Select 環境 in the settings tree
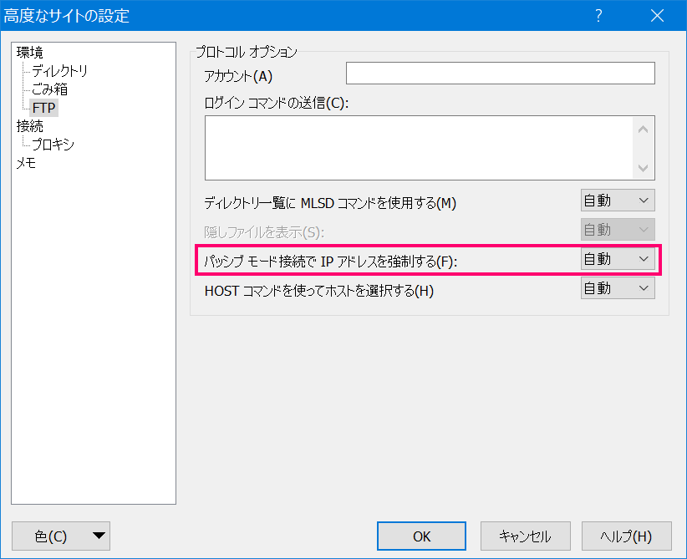687x559 pixels. click(x=30, y=53)
